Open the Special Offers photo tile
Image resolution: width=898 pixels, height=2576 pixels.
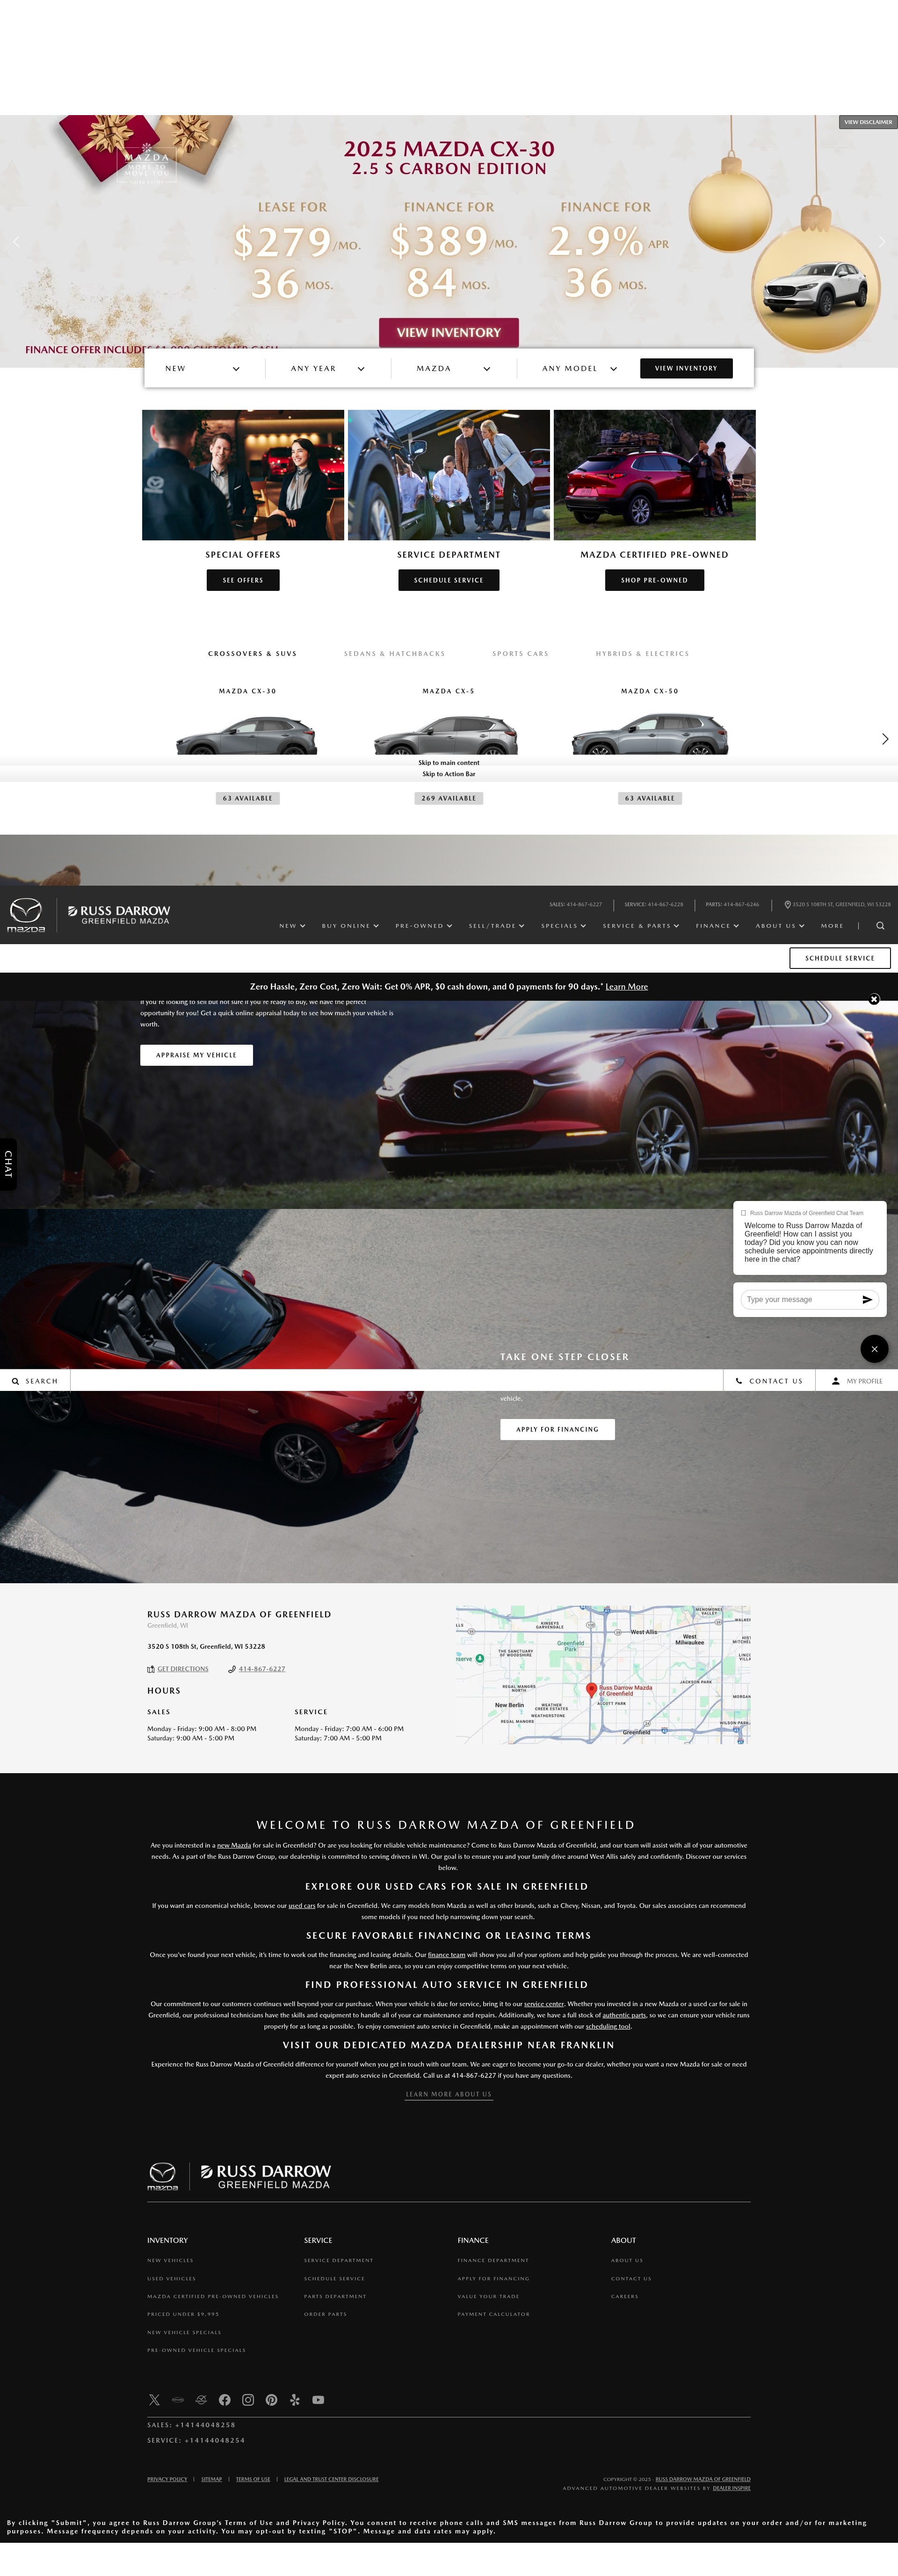pos(243,475)
